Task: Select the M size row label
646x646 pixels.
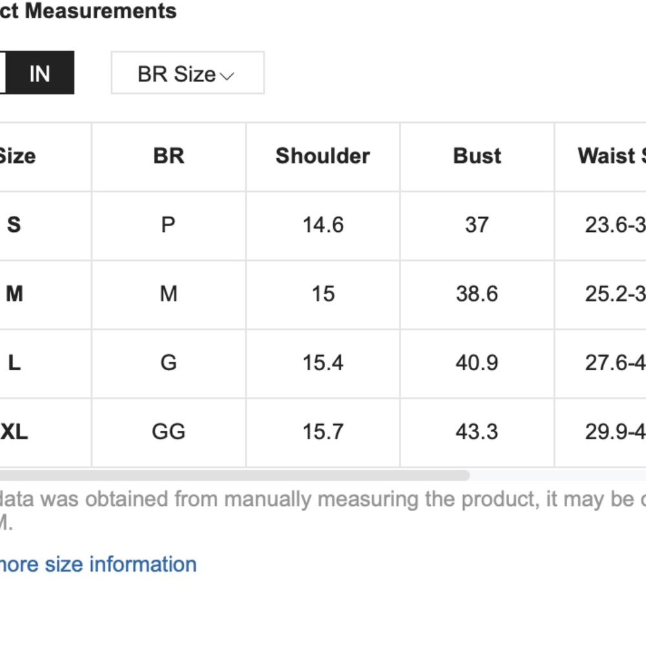Action: [x=14, y=294]
